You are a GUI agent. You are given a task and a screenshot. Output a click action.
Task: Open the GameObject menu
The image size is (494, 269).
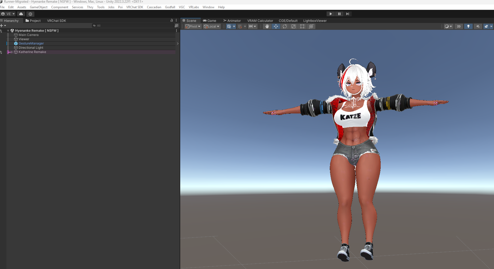coord(39,7)
